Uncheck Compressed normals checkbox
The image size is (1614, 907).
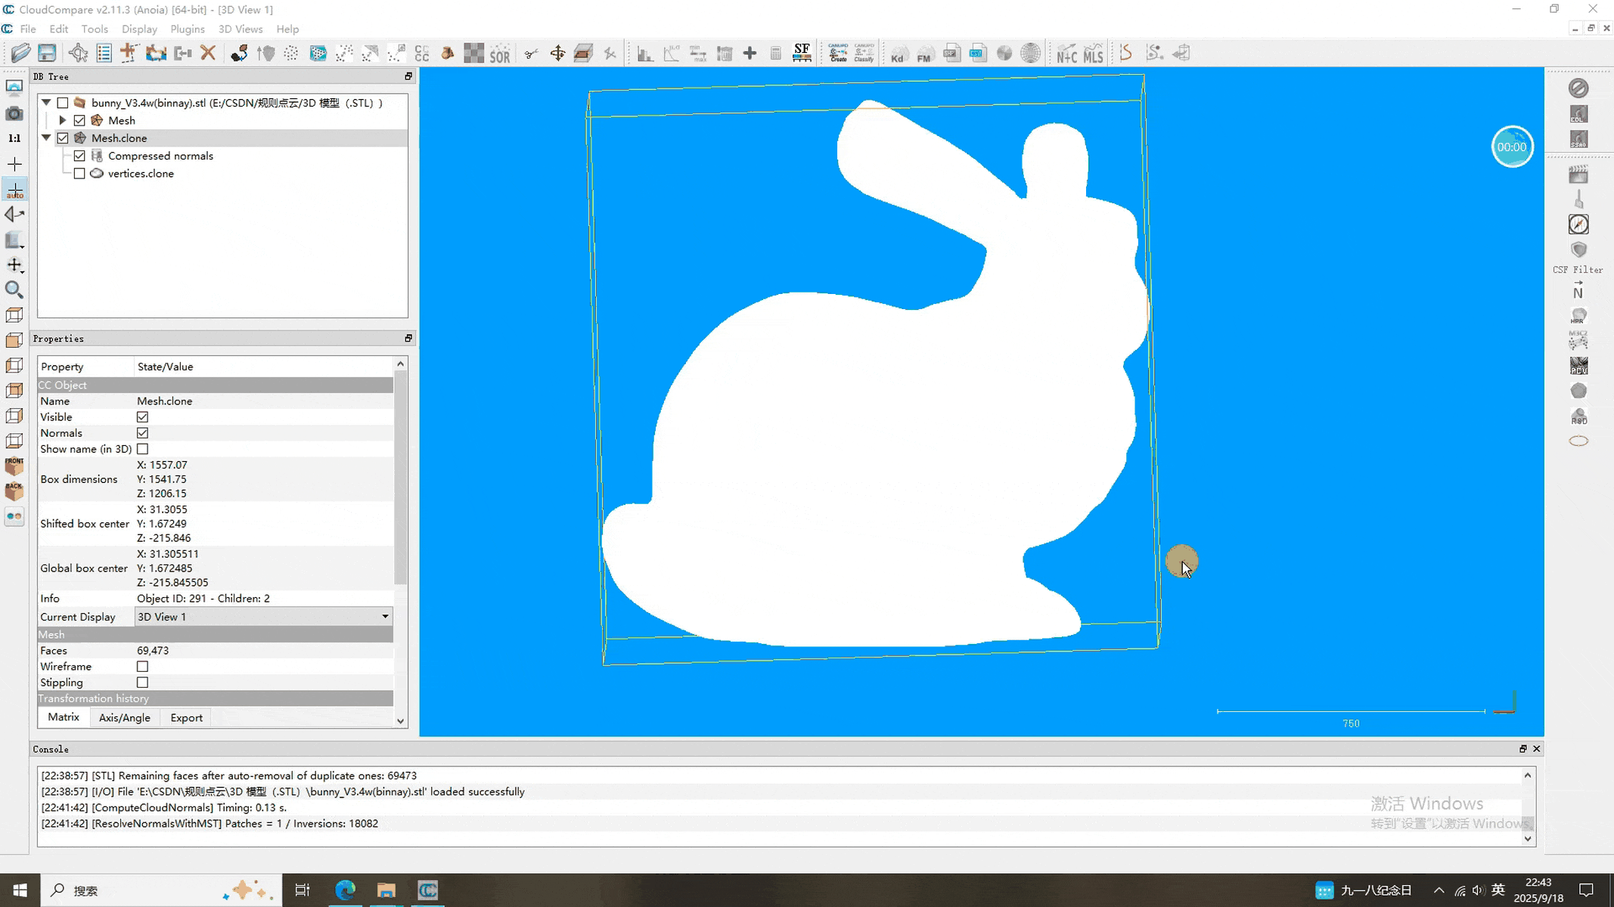pos(79,156)
